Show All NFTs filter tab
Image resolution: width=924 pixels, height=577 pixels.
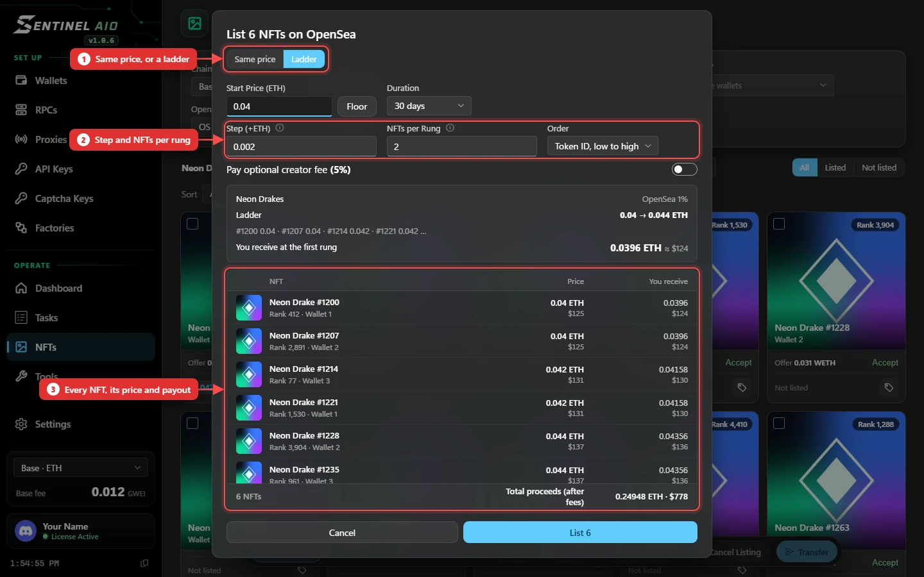[x=805, y=167]
